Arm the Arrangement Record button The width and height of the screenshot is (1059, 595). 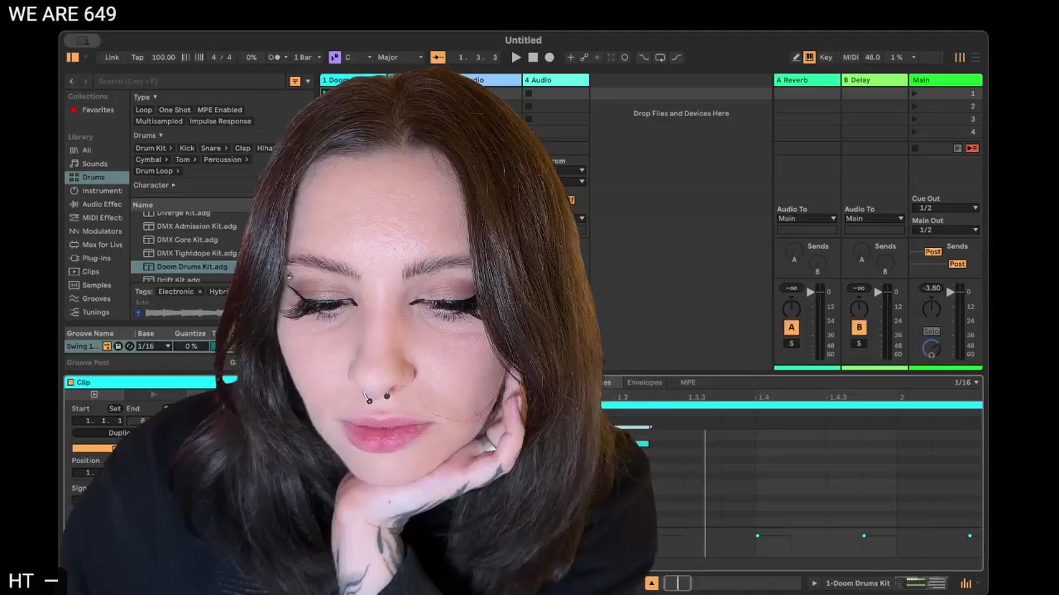tap(549, 57)
